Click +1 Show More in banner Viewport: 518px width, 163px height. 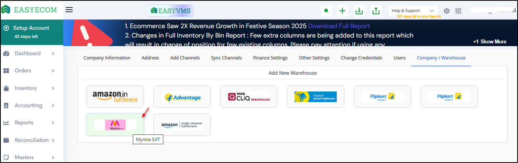(489, 41)
